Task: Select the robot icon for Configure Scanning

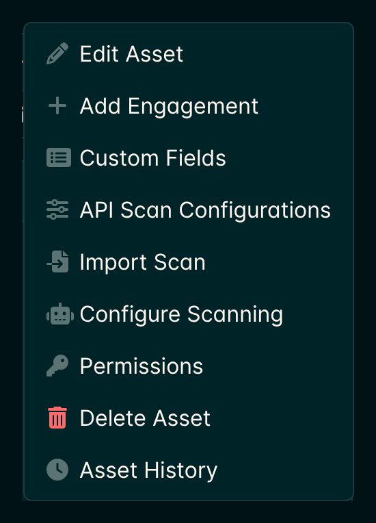Action: coord(60,314)
